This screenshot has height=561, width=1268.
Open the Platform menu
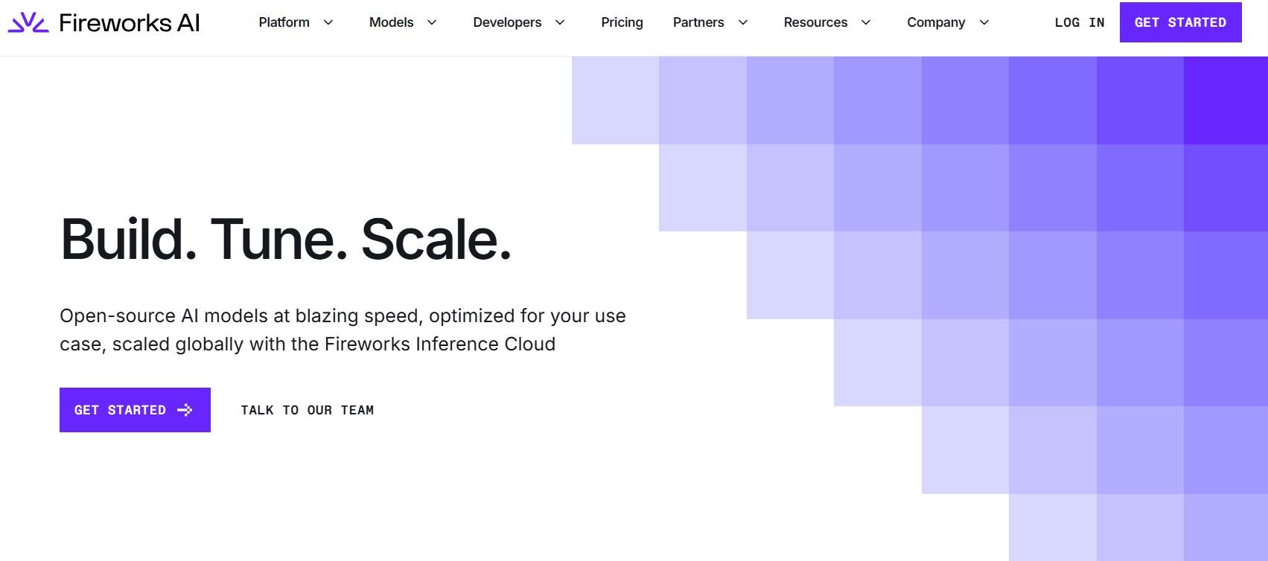[284, 22]
